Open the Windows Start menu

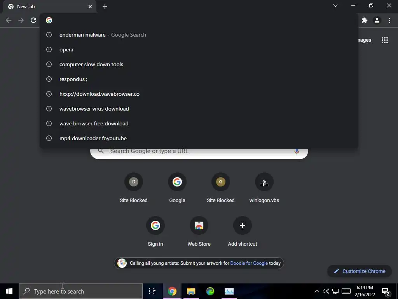[9, 291]
